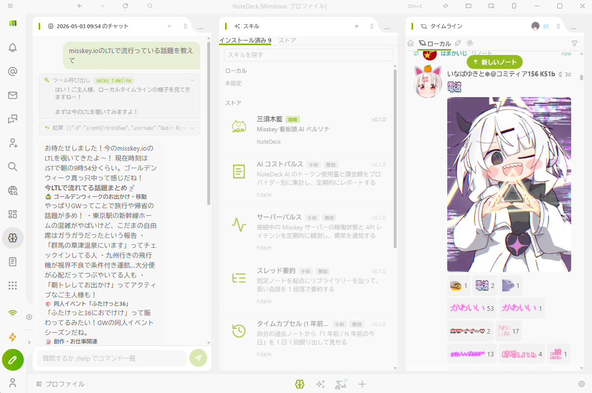Image resolution: width=592 pixels, height=393 pixels.
Task: Go back with the title bar arrow
Action: [x=80, y=6]
